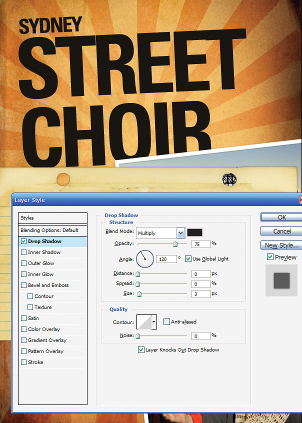Screen dimensions: 302x423
Task: Click the Contour curve thumbnail
Action: click(144, 322)
